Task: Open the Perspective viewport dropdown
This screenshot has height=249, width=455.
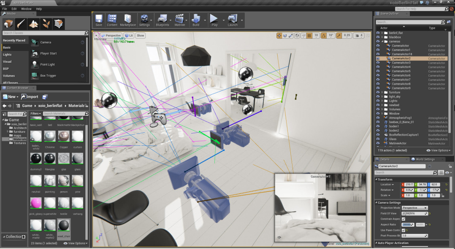Action: 111,35
